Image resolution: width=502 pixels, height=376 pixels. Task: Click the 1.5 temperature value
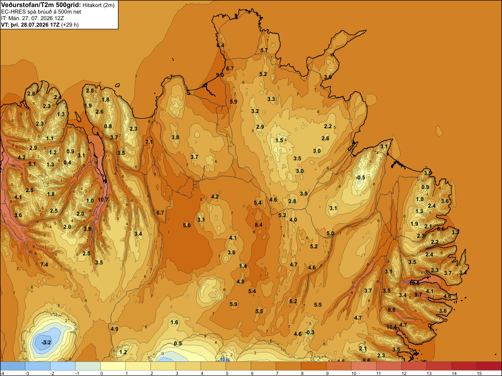point(279,140)
